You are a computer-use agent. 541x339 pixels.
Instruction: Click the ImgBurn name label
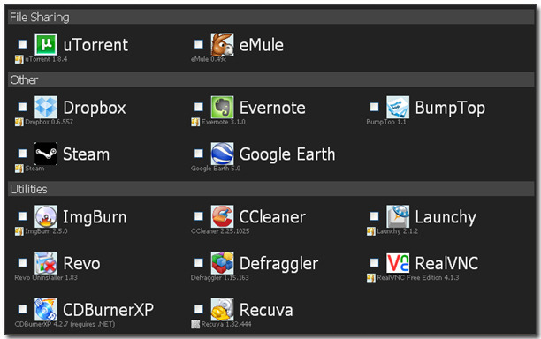pos(95,218)
